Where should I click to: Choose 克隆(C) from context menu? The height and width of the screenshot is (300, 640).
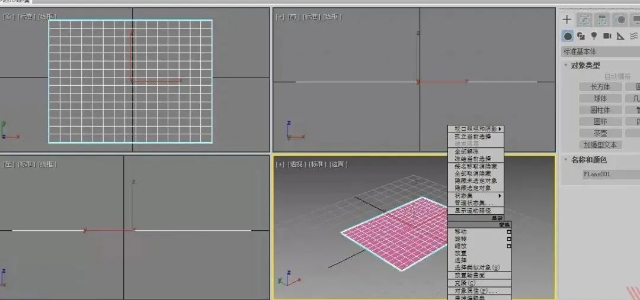[x=479, y=283]
